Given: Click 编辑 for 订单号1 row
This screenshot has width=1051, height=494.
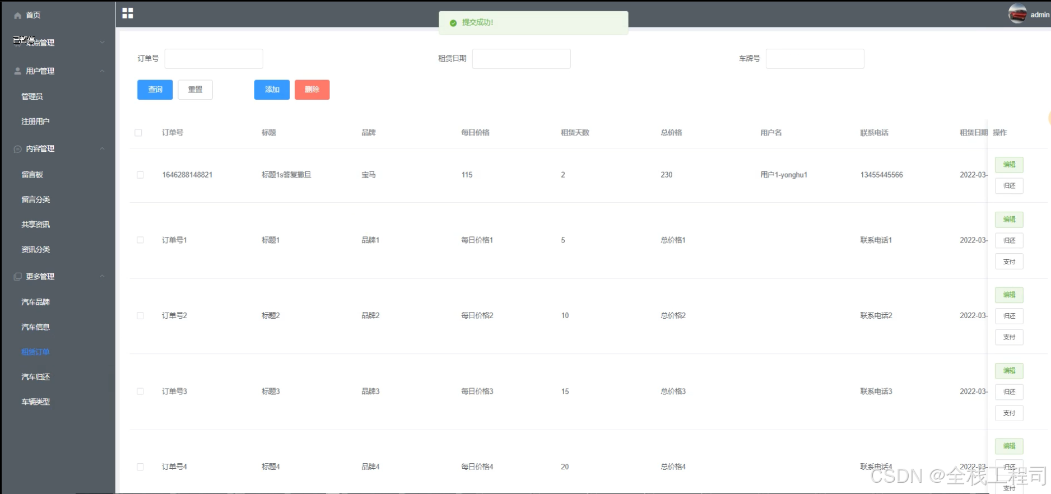Looking at the screenshot, I should [1009, 220].
